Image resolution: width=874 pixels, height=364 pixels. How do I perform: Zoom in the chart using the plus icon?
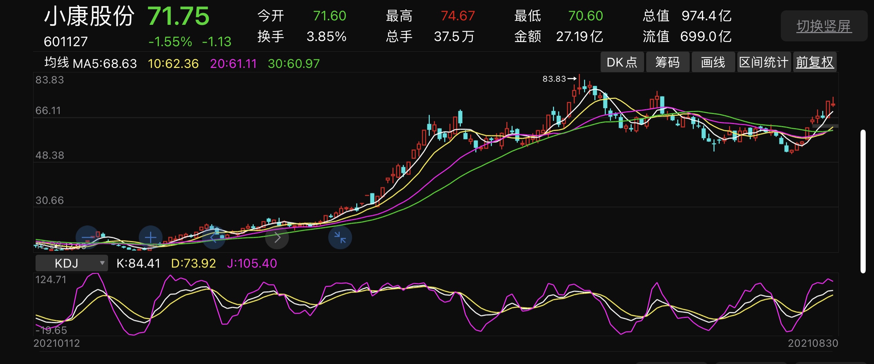150,237
